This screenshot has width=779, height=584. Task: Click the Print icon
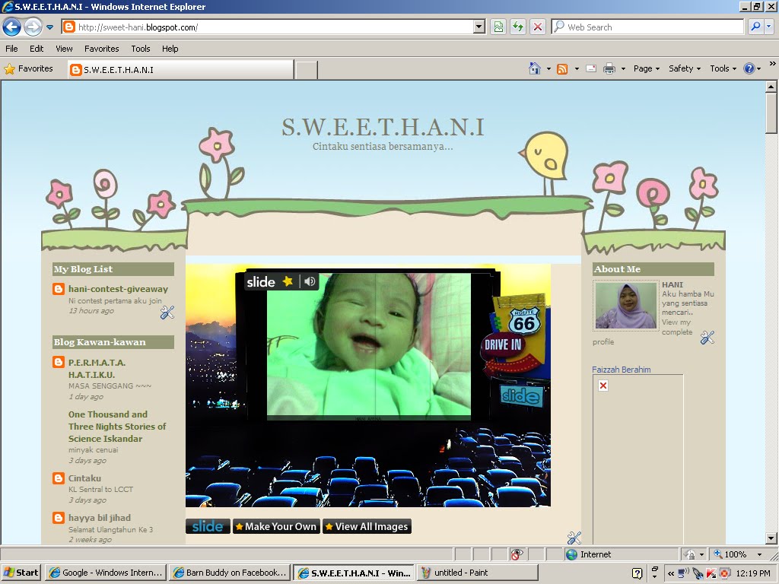coord(609,69)
